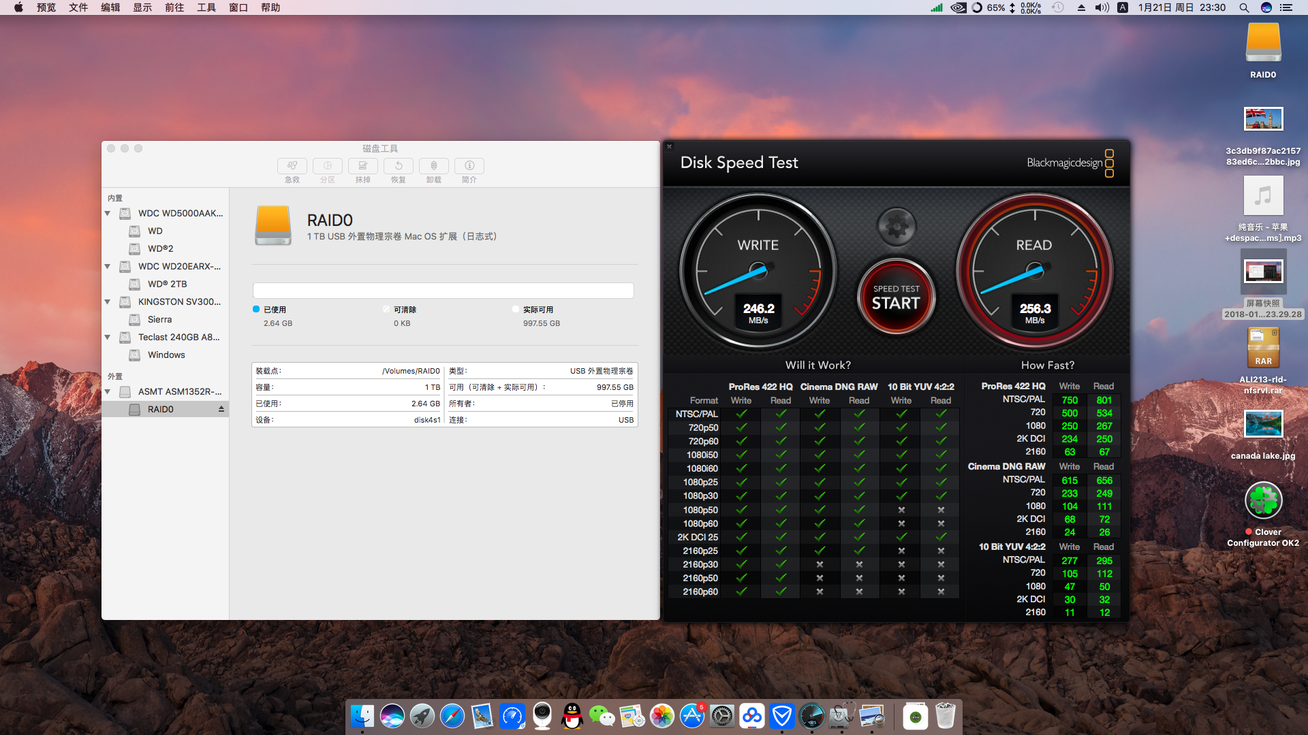Collapse WDC WD20EARX disk tree
The height and width of the screenshot is (735, 1308).
click(108, 266)
